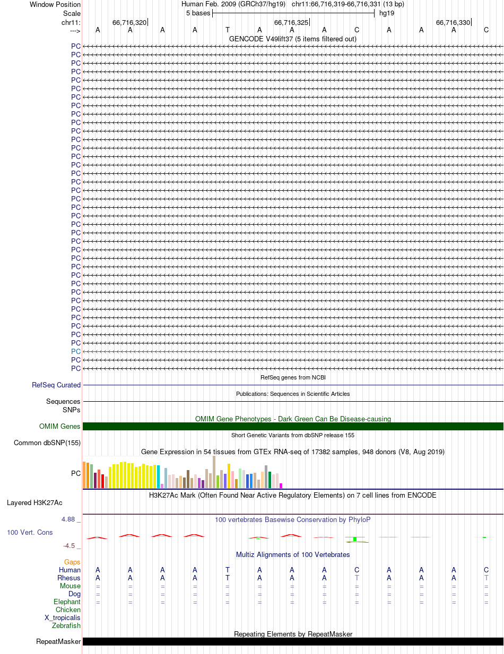Click the first orange bar in GTEx chart
Screen dimensions: 504x654
[84, 475]
